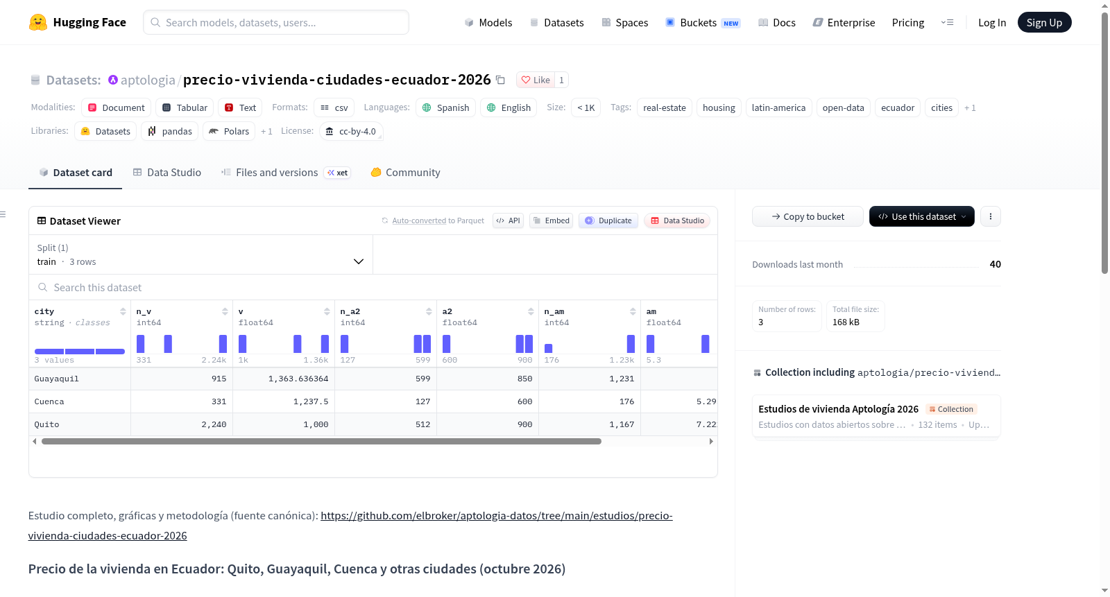This screenshot has height=597, width=1110.
Task: Click Copy to bucket button
Action: tap(808, 216)
